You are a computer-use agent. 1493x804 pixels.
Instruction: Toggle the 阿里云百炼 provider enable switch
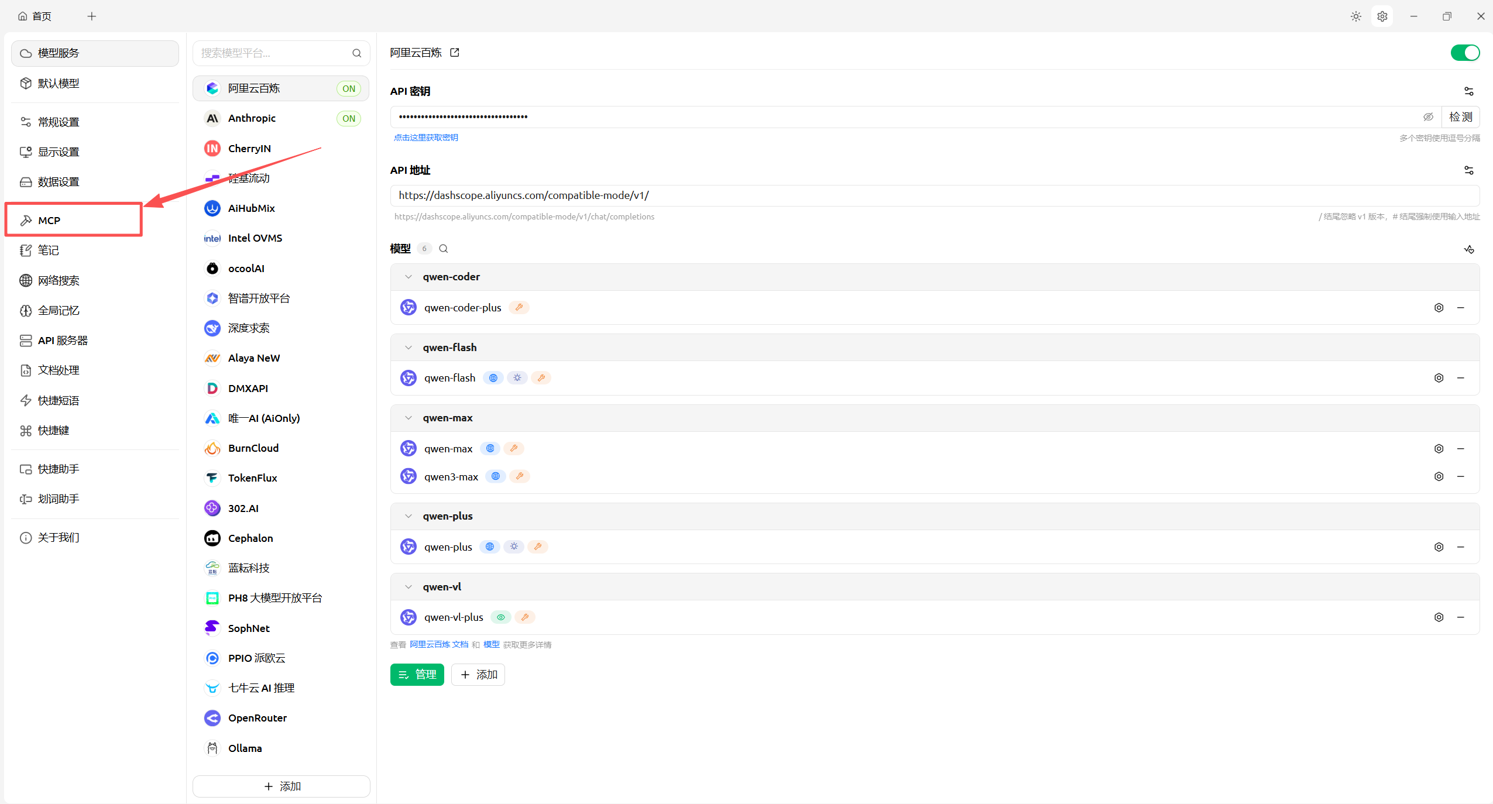[1464, 53]
